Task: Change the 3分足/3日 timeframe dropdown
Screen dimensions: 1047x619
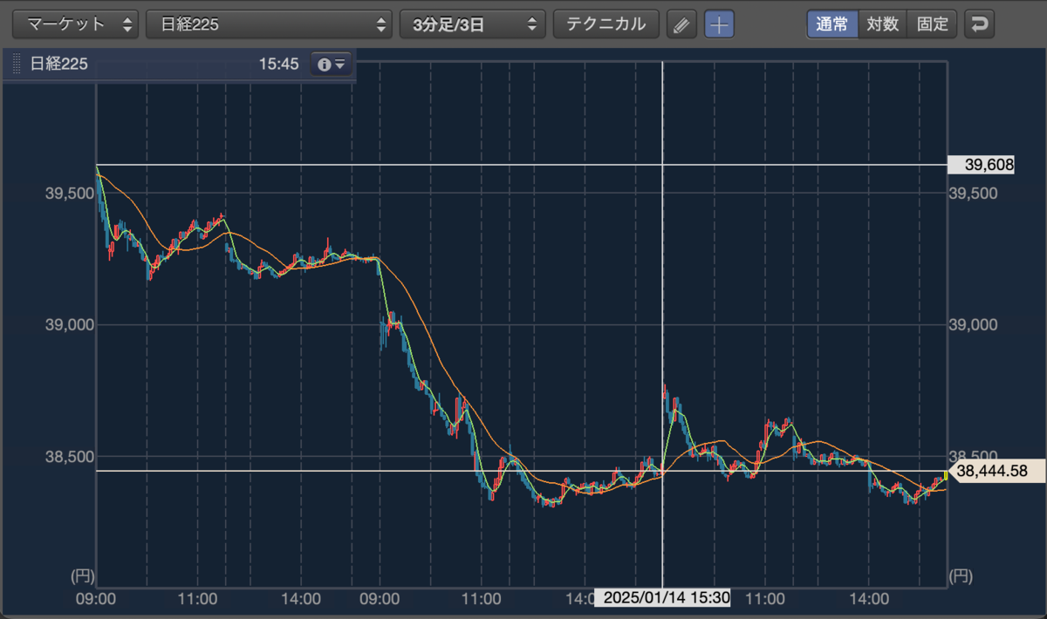Action: pos(473,24)
